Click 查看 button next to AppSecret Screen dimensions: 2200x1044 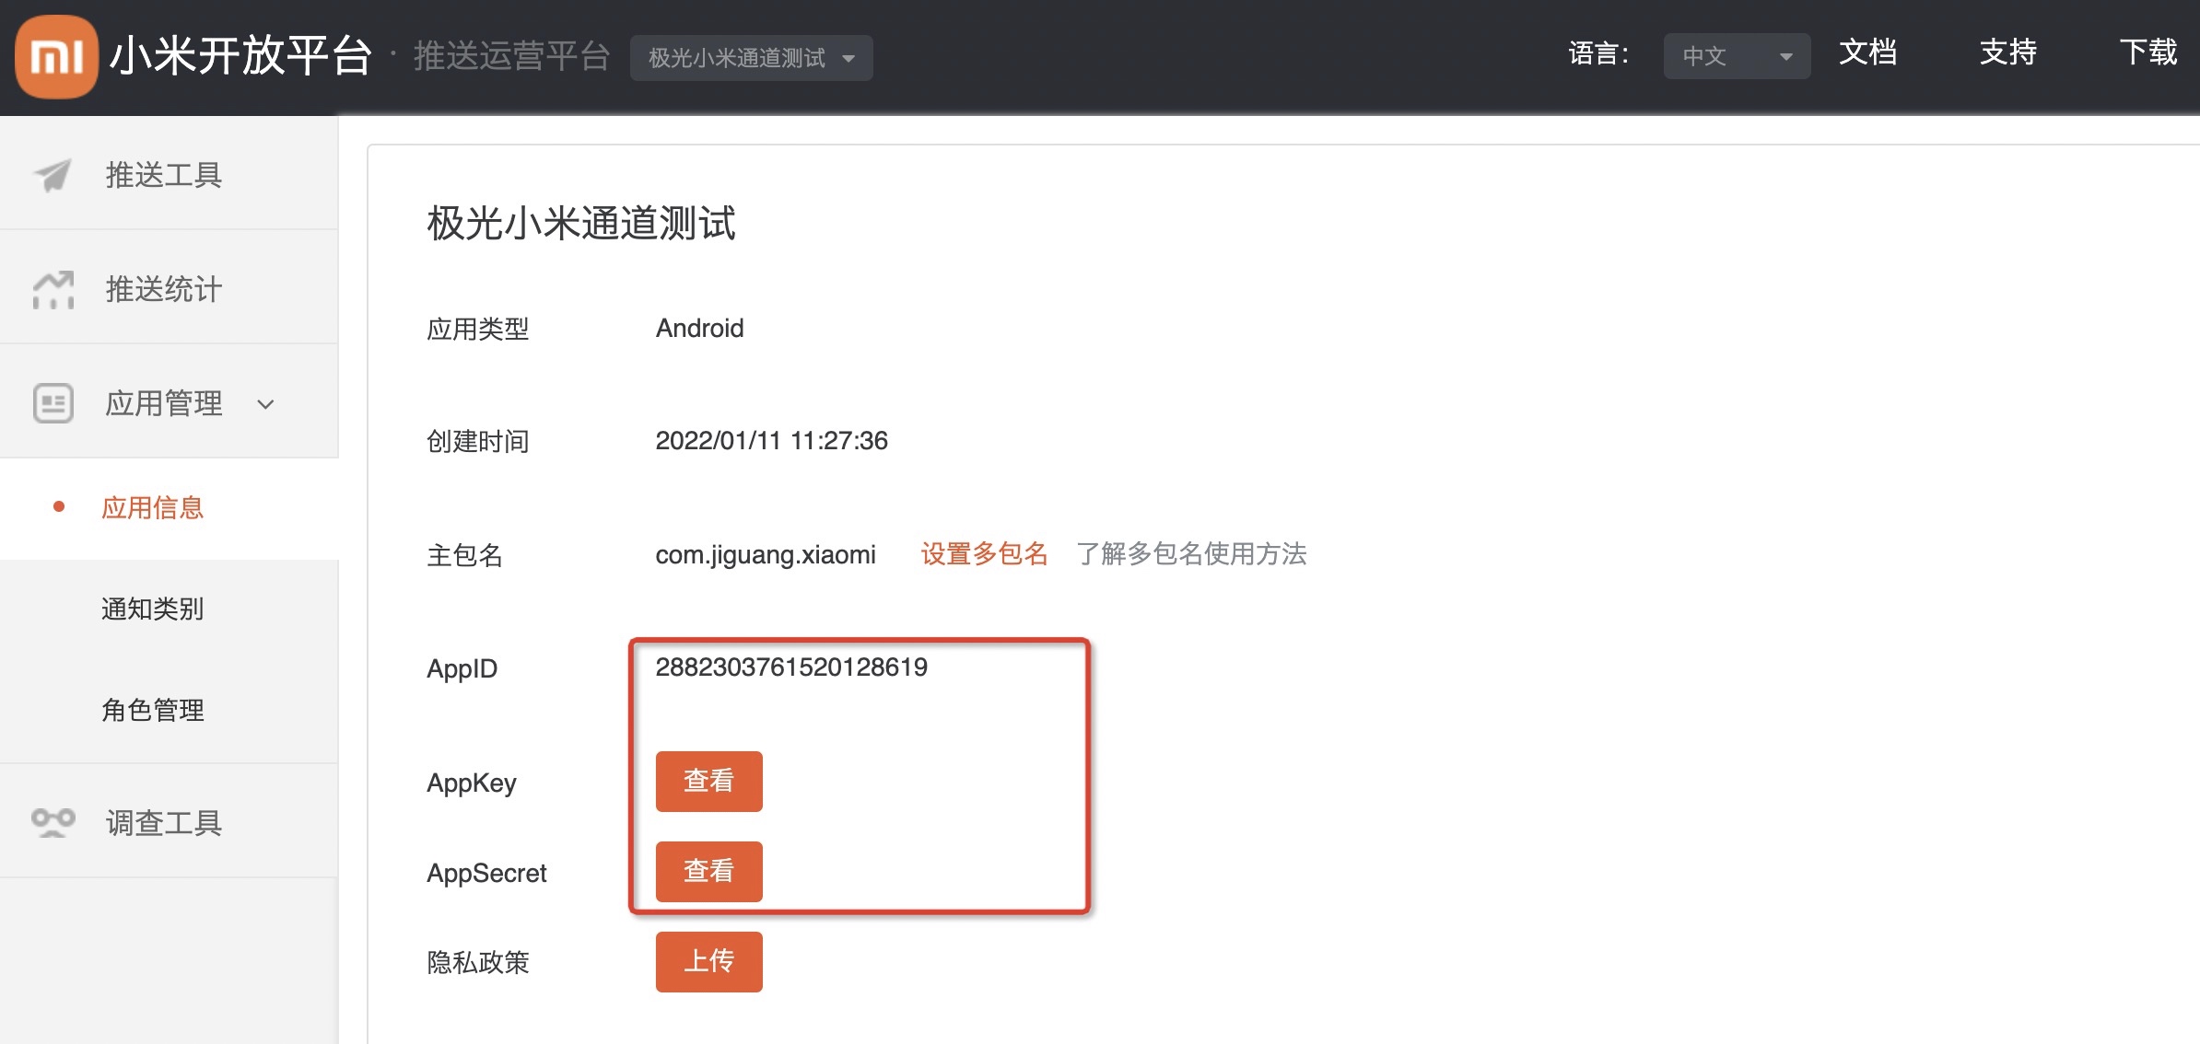pos(708,872)
